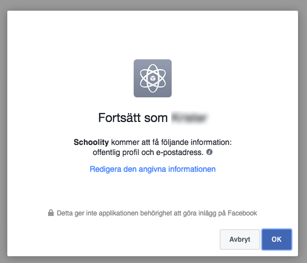Click the word 'e-postadress' in permission text
The height and width of the screenshot is (263, 307).
click(180, 152)
